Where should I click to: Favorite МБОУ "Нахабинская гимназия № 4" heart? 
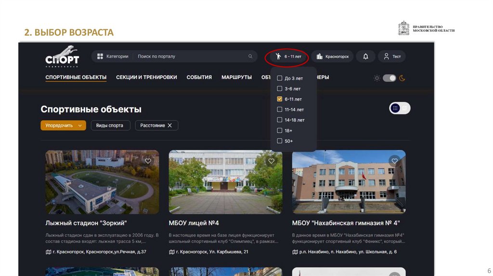(395, 161)
